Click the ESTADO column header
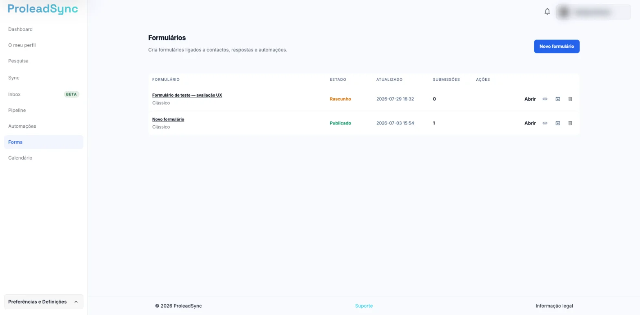This screenshot has width=640, height=315. 338,80
